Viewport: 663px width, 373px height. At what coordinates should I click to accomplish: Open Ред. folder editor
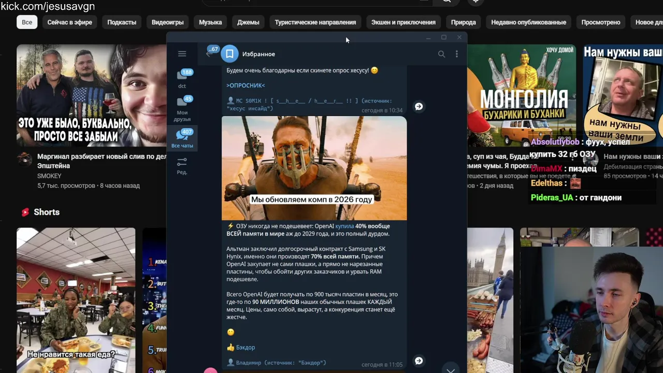[182, 166]
